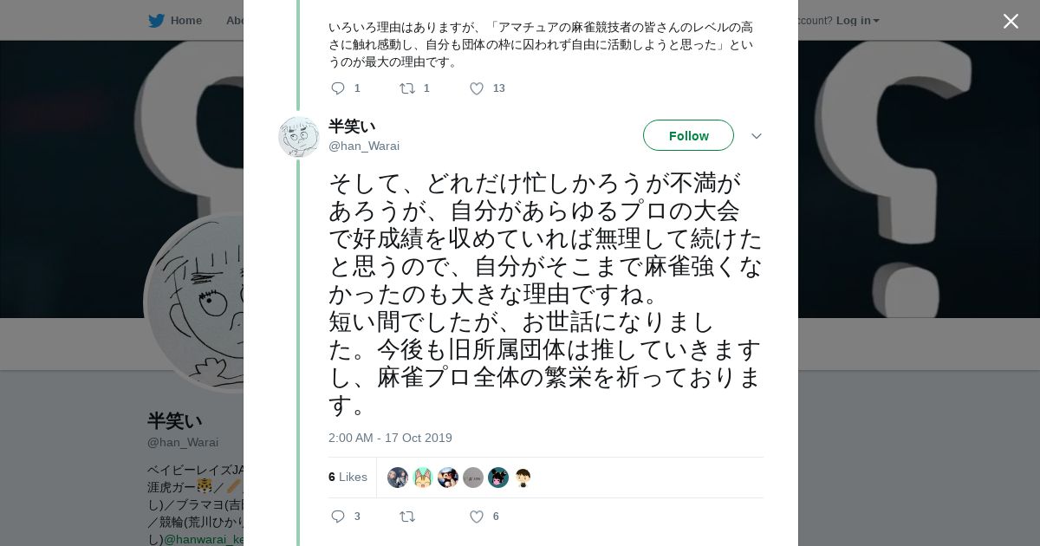This screenshot has width=1040, height=546.
Task: Open the last liker's avatar
Action: 523,478
